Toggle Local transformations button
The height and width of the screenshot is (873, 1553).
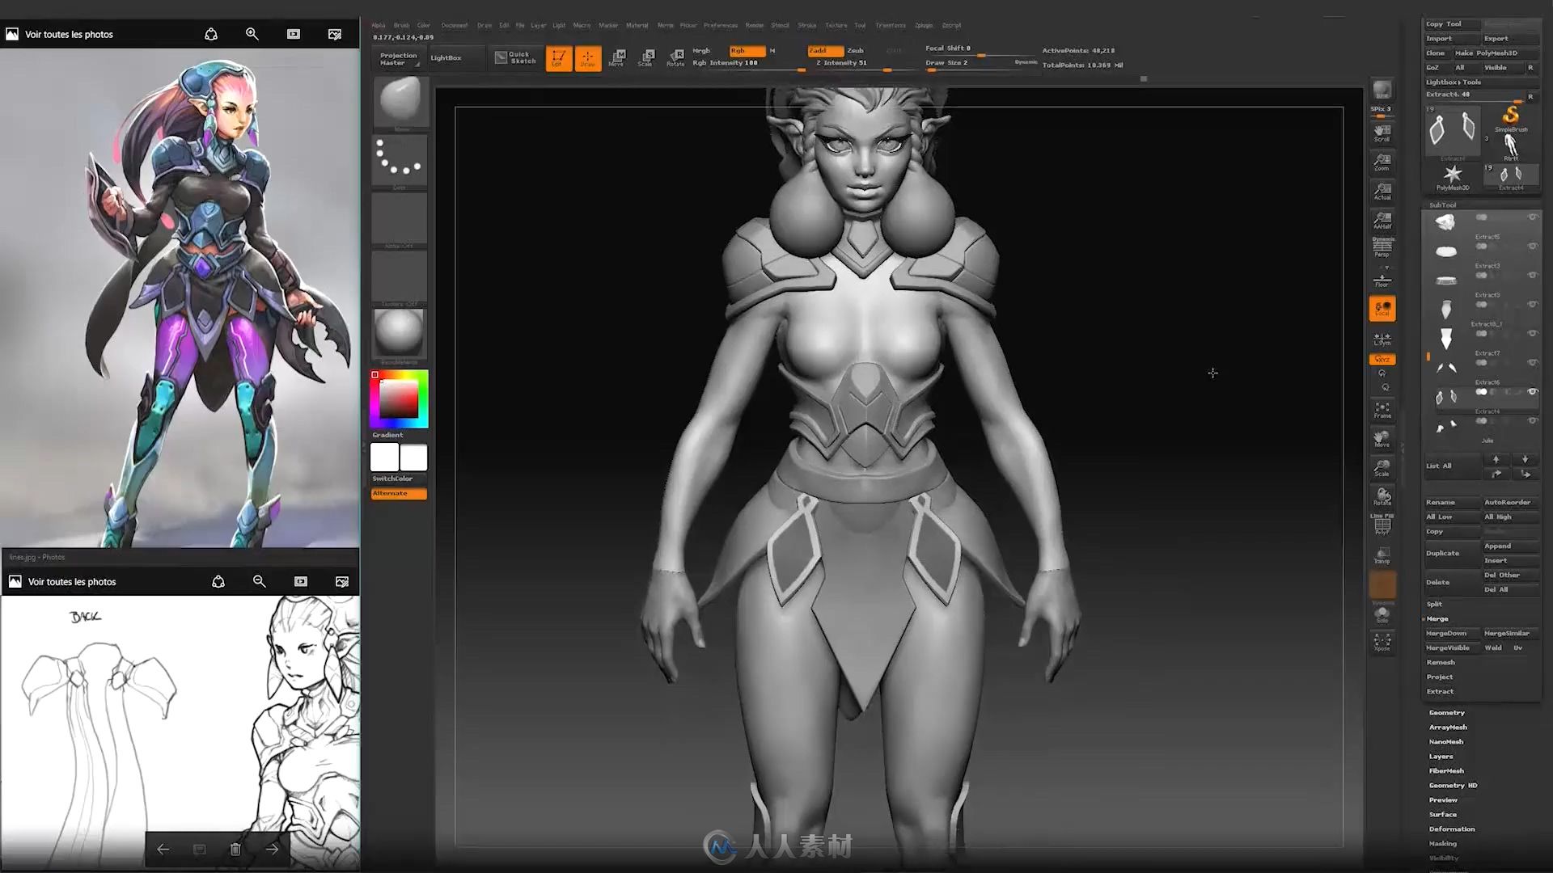pos(1382,308)
